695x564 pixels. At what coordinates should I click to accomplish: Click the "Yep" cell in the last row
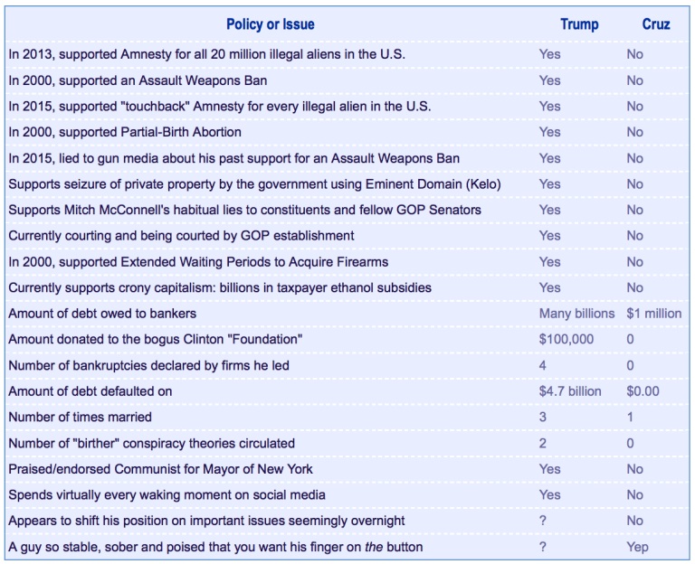[x=638, y=547]
